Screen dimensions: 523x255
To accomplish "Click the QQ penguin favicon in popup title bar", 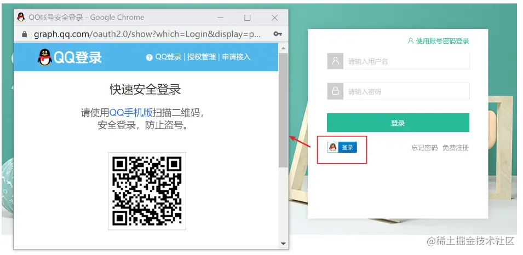I will pyautogui.click(x=21, y=18).
